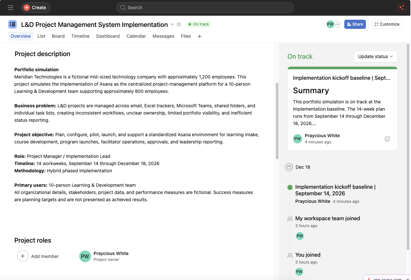Click the On track status pill
Screen dimensions: 411x280
point(199,24)
